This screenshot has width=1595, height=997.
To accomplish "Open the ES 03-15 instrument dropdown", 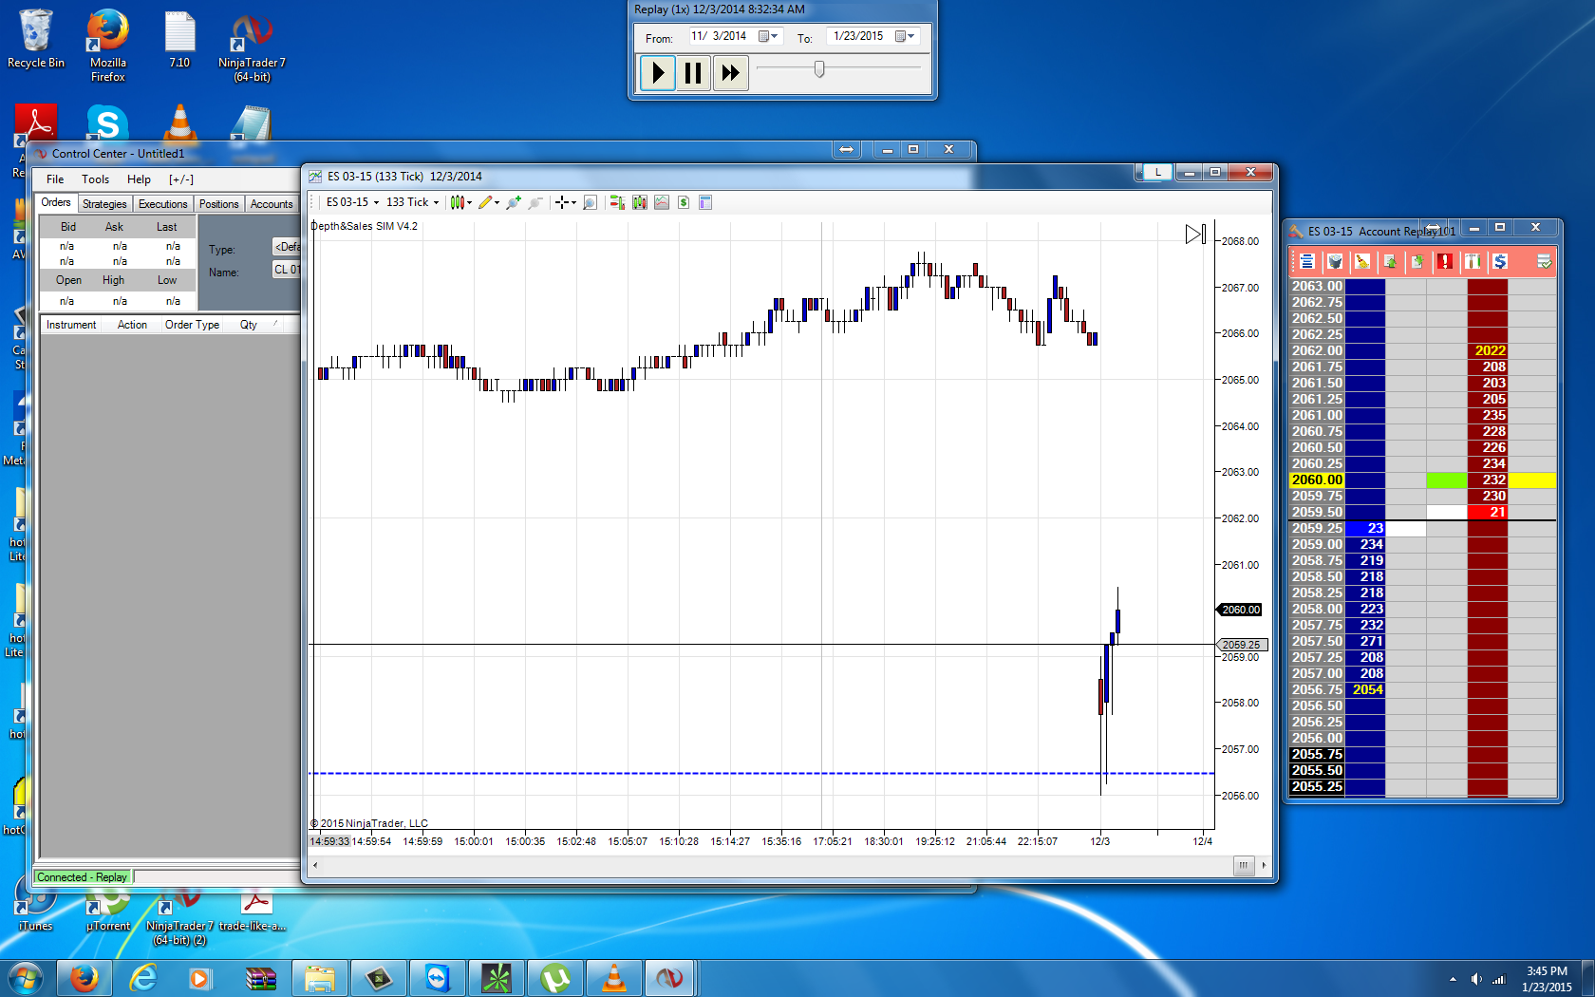I will (x=352, y=202).
